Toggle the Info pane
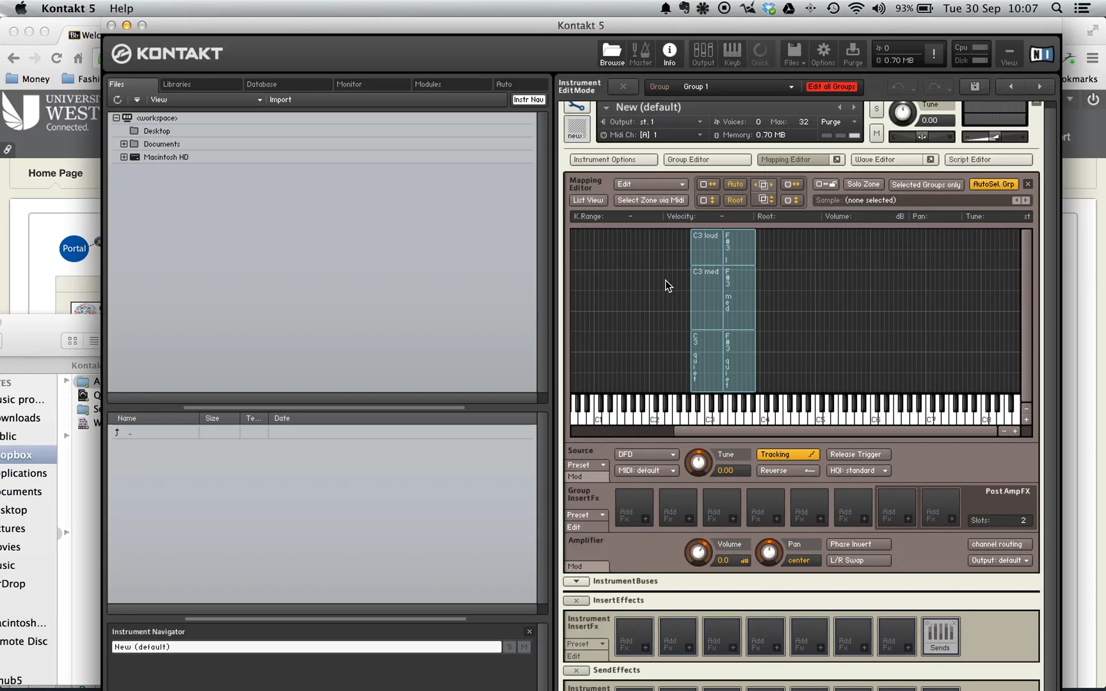Screen dimensions: 1106x691 click(669, 54)
